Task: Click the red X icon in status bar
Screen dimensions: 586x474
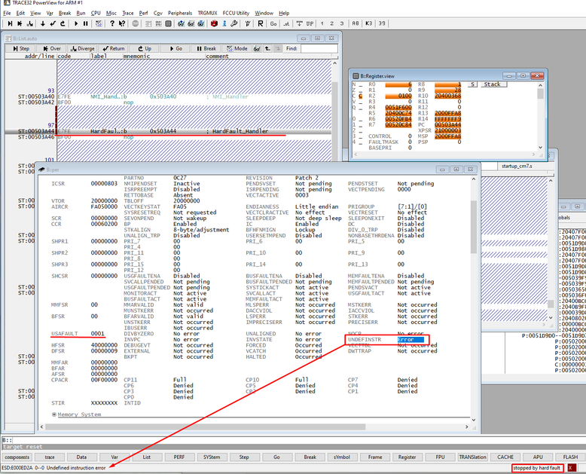Action: click(x=570, y=468)
